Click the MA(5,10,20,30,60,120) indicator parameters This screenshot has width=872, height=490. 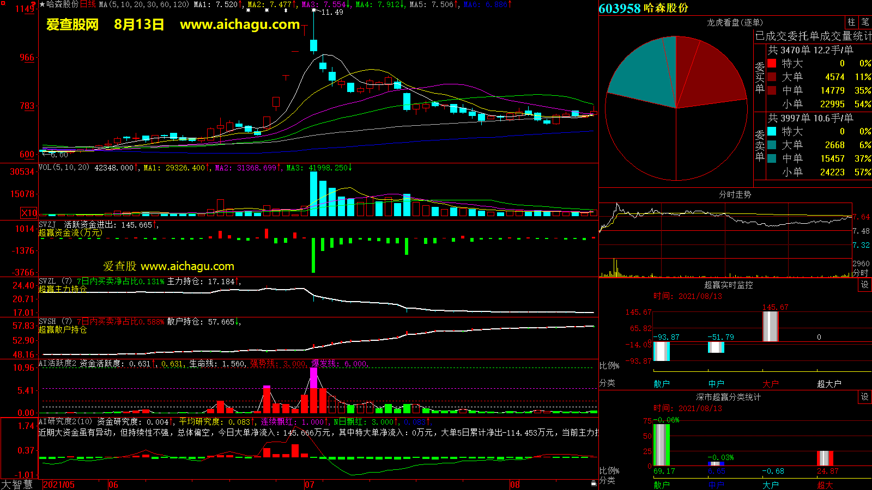point(144,4)
